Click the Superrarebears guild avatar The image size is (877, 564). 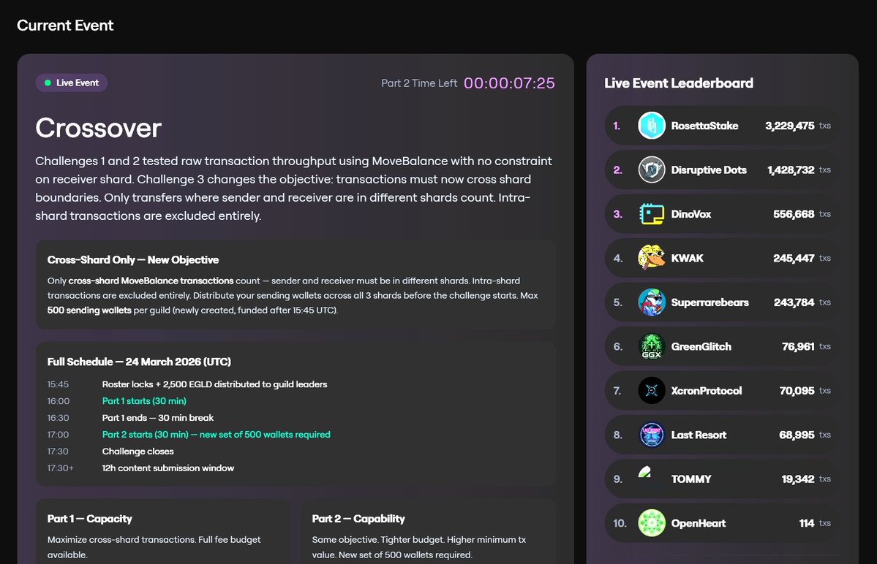pyautogui.click(x=652, y=302)
